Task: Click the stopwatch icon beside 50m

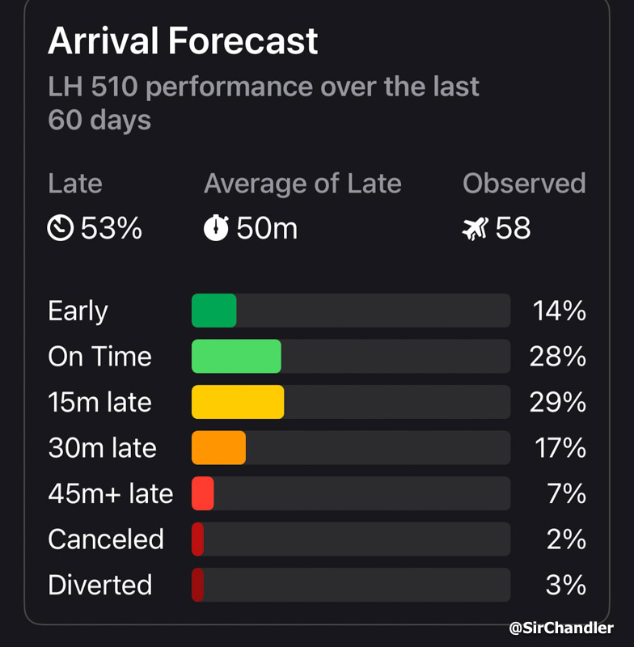Action: point(216,229)
